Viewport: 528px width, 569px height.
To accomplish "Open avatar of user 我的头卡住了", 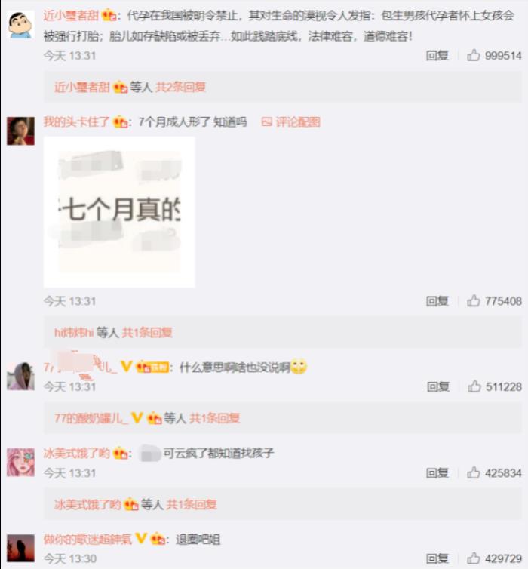I will pyautogui.click(x=20, y=131).
